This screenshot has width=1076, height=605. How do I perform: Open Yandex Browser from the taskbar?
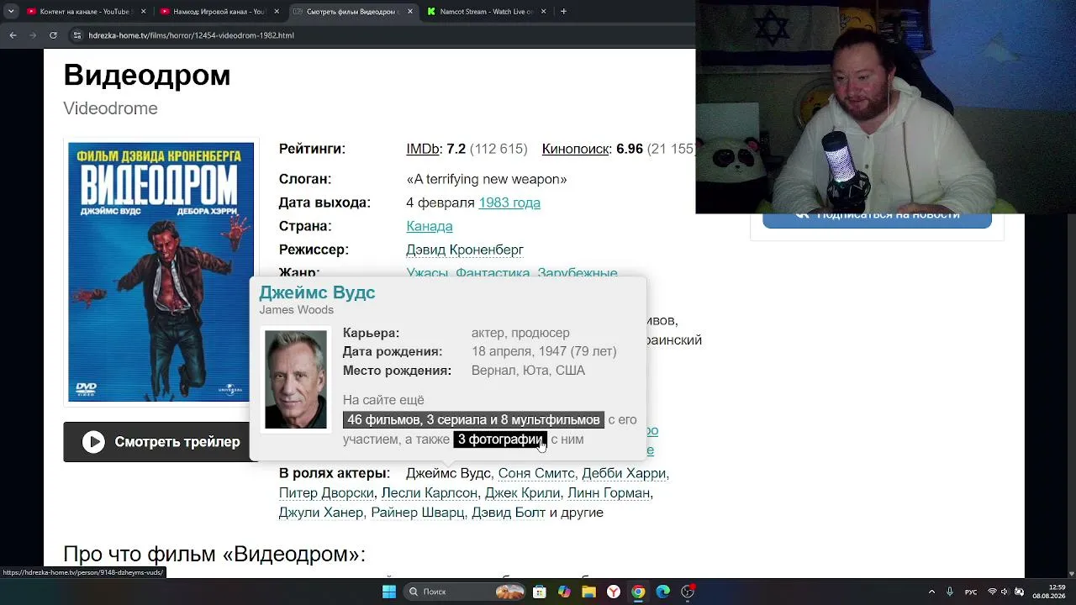click(x=614, y=592)
